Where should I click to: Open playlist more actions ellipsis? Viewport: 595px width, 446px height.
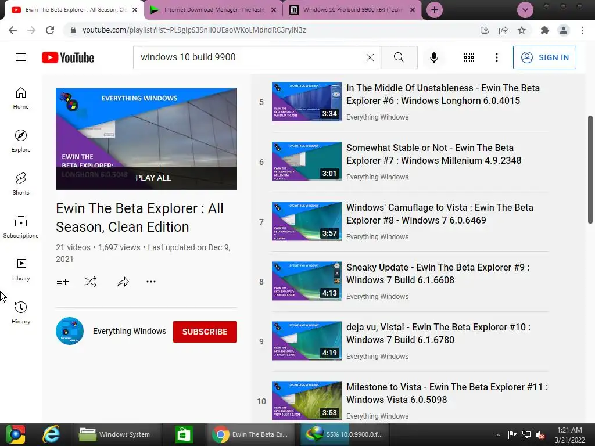coord(151,282)
